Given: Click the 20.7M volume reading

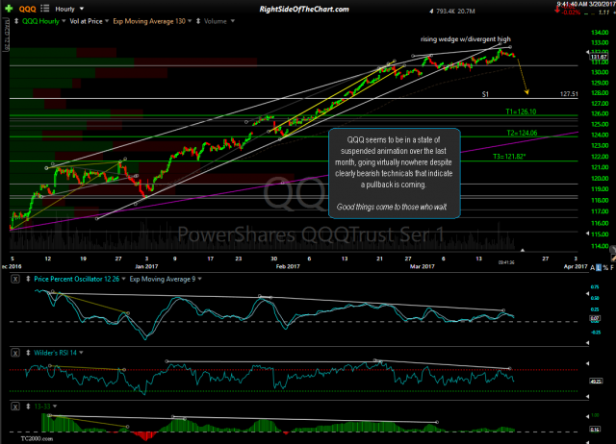Looking at the screenshot, I should coord(466,12).
